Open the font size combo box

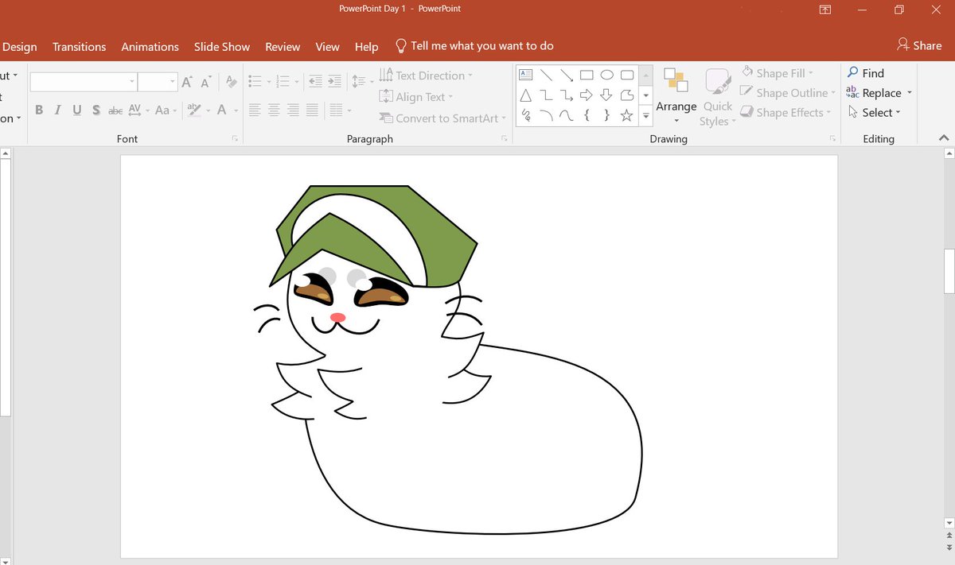(158, 82)
